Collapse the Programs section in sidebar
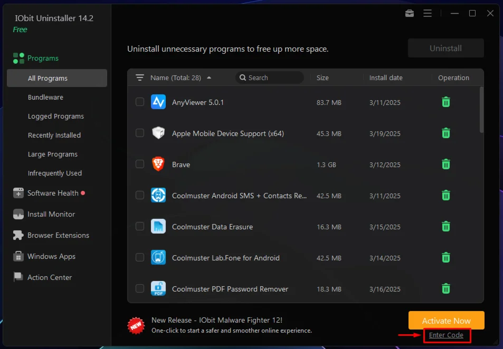 [43, 59]
